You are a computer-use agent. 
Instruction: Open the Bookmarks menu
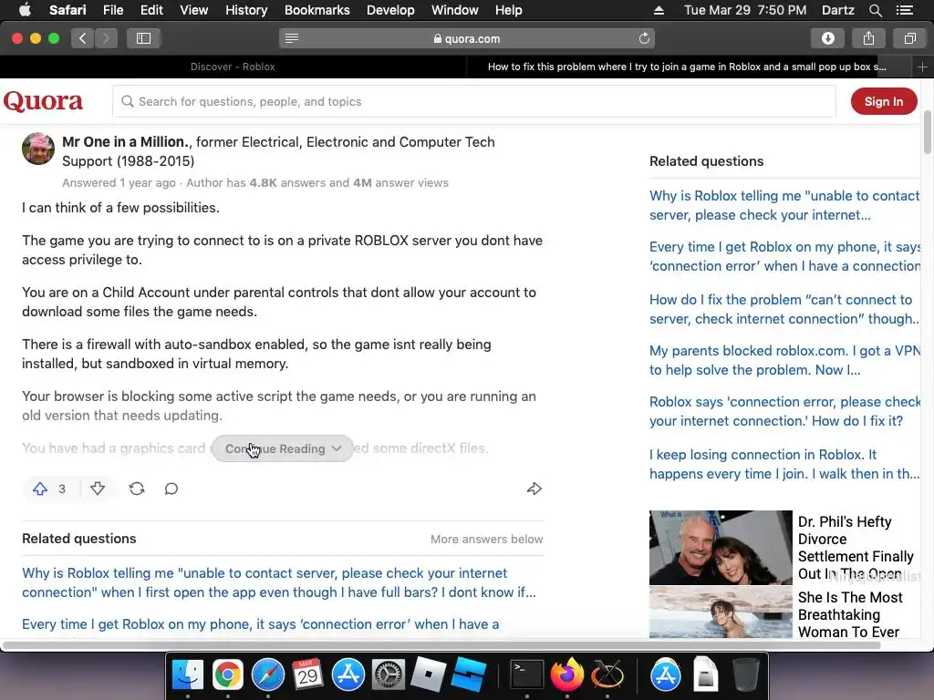tap(317, 10)
